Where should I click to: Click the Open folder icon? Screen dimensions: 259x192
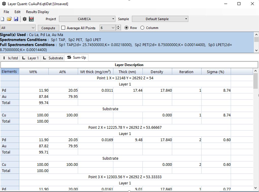9,19
